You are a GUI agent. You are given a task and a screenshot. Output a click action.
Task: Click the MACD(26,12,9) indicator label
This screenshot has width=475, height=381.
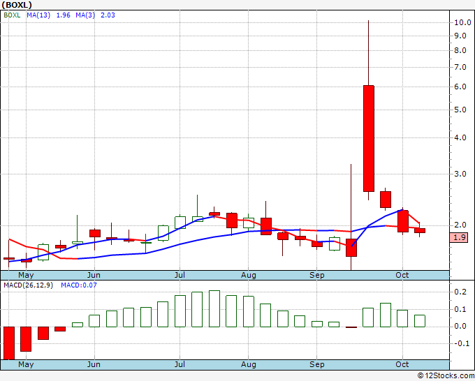click(x=28, y=285)
